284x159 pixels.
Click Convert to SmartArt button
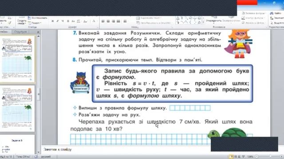coord(154,23)
